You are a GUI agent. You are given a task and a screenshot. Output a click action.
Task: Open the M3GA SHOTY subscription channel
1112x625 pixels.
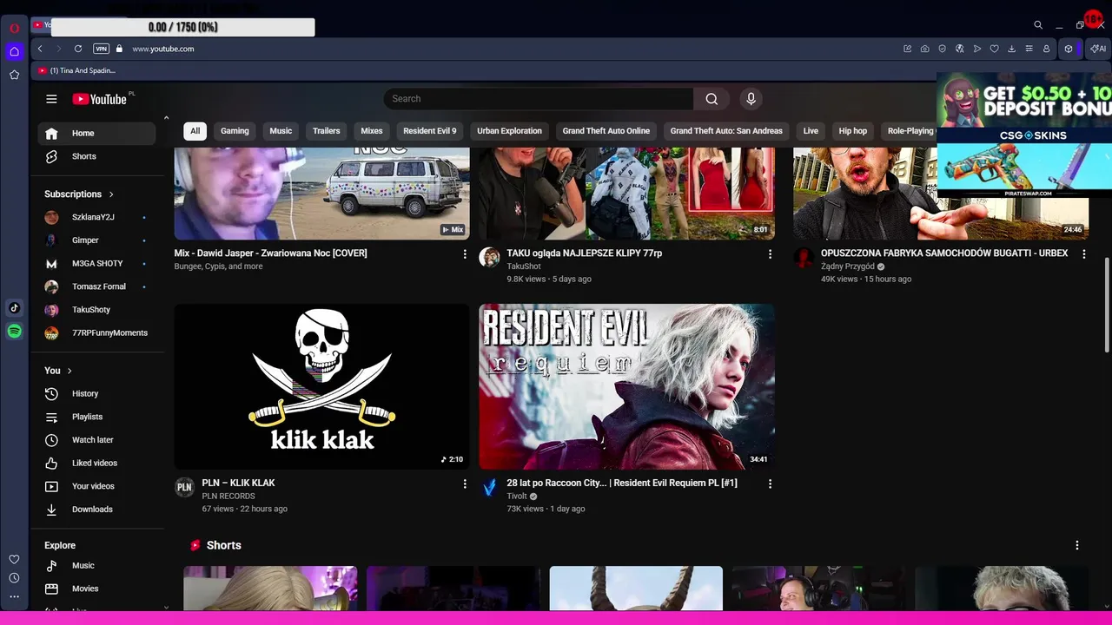click(96, 263)
